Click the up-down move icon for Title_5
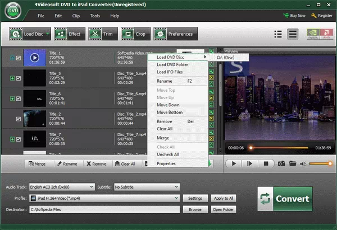 211,84
